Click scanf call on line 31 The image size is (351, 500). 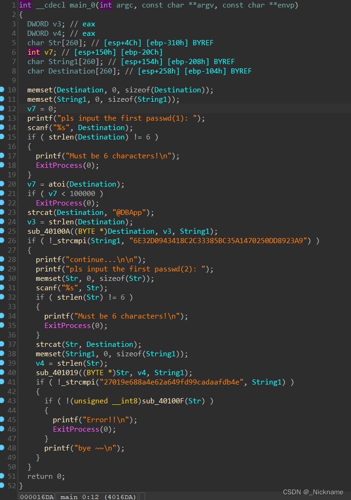click(46, 287)
